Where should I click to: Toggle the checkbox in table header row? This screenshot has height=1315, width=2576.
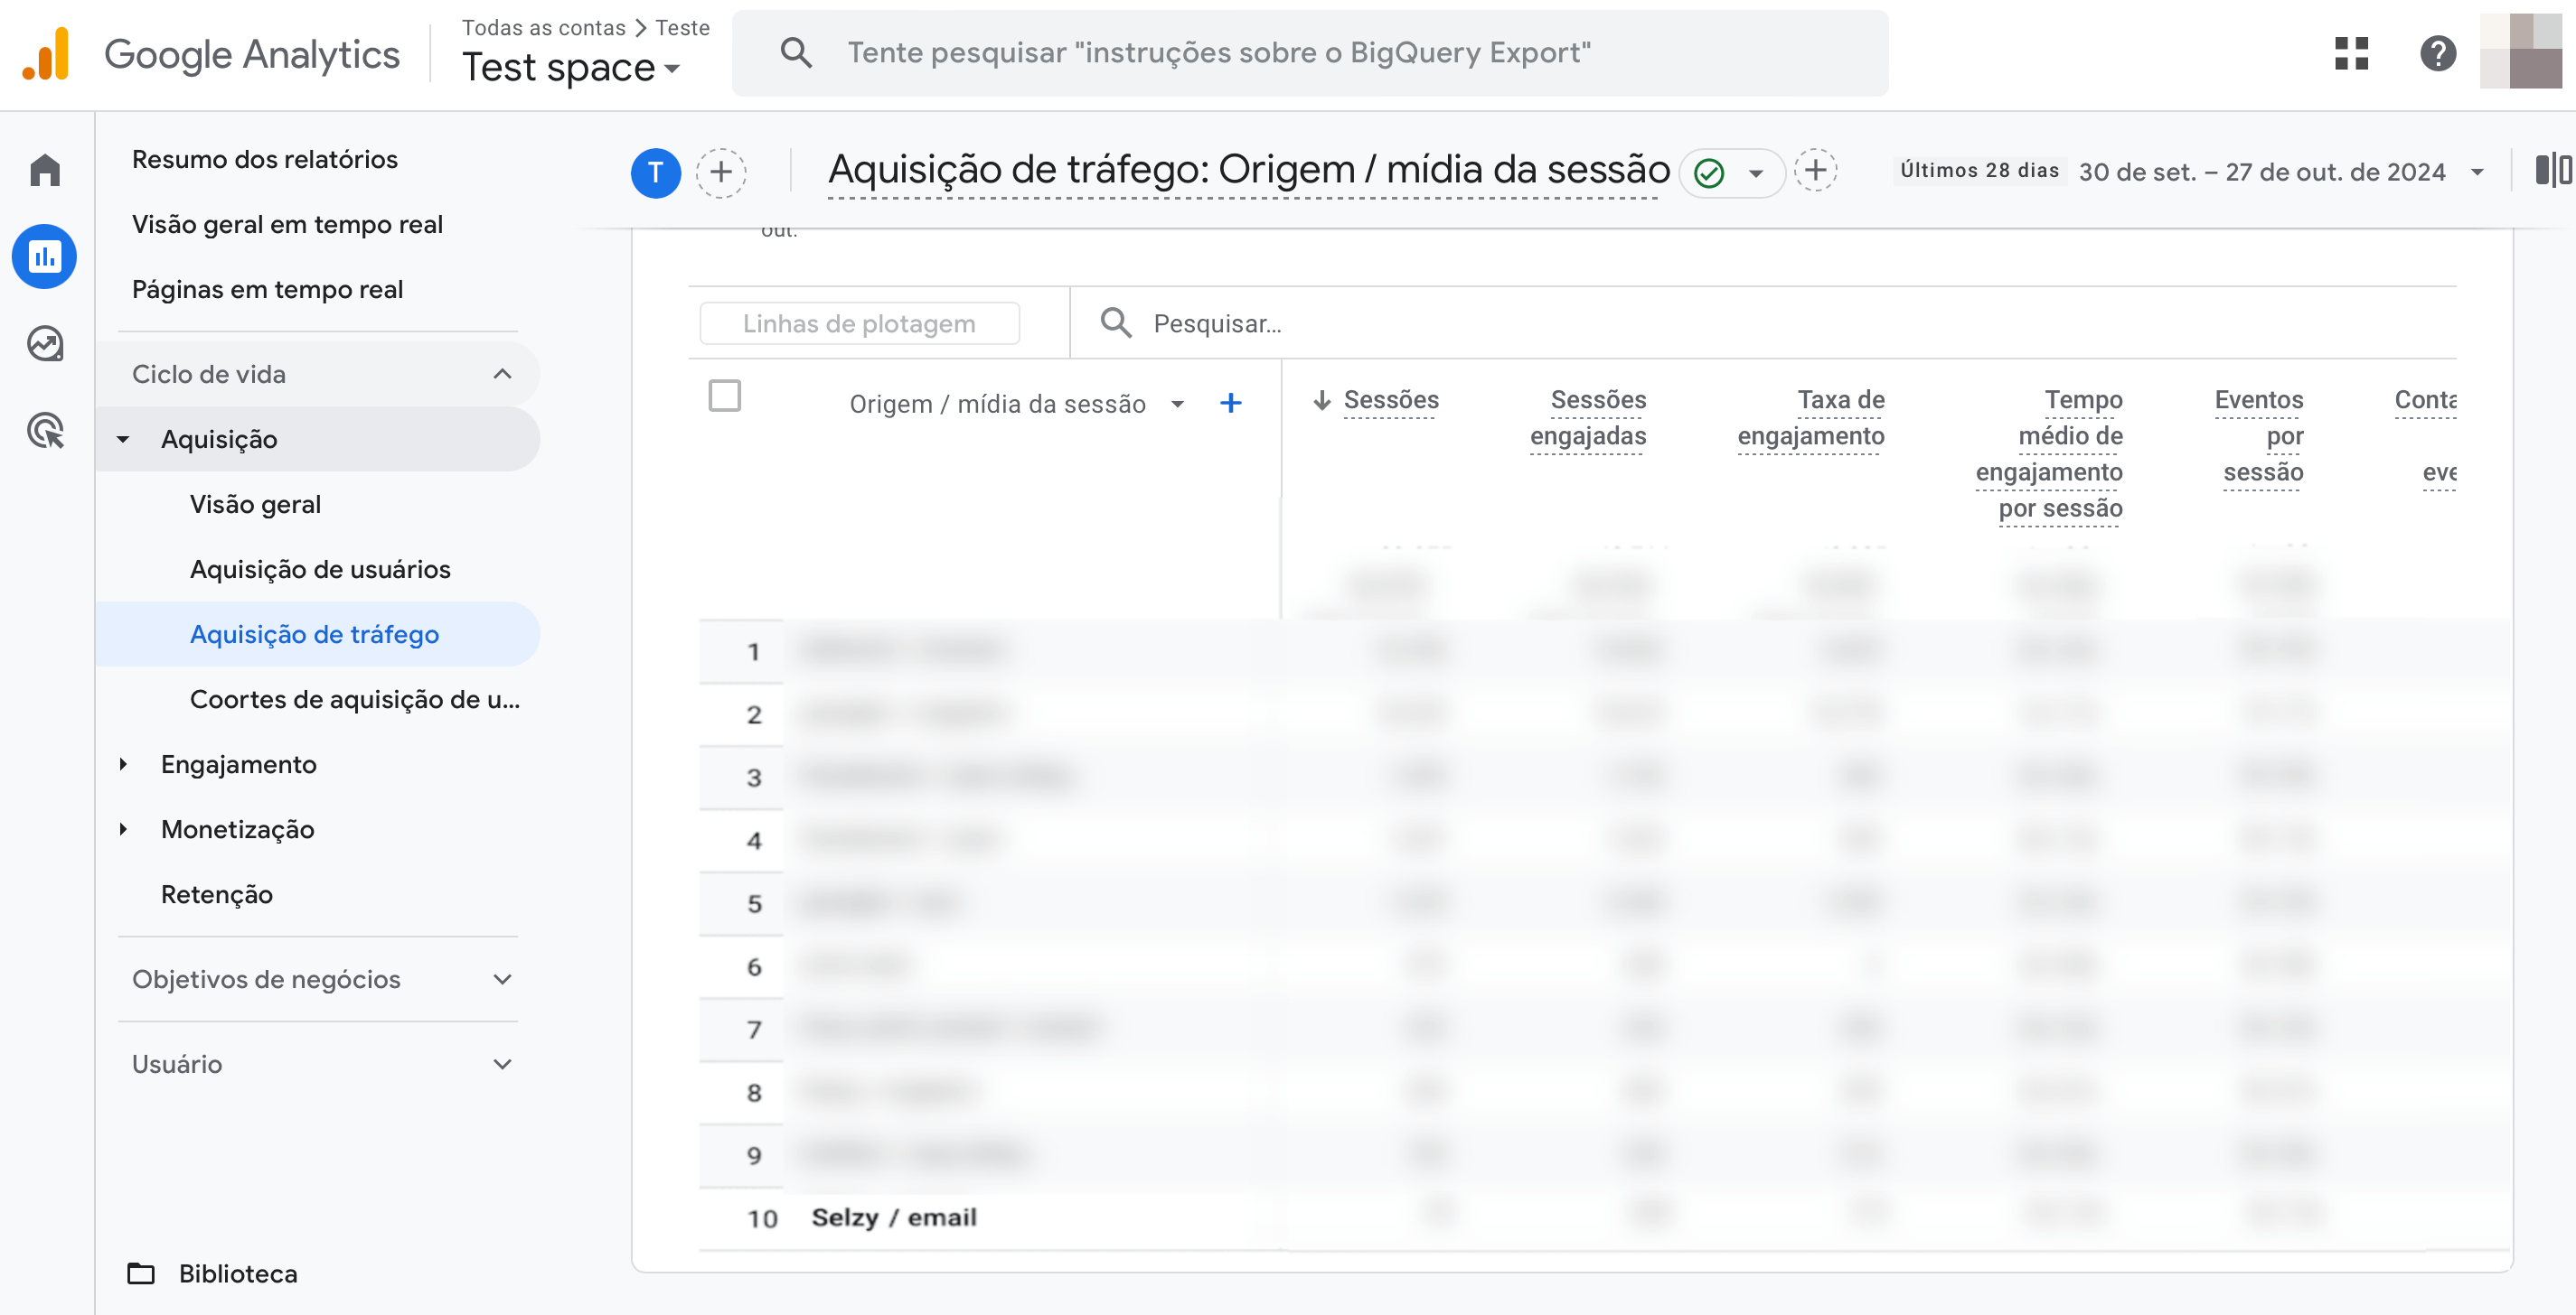tap(725, 397)
